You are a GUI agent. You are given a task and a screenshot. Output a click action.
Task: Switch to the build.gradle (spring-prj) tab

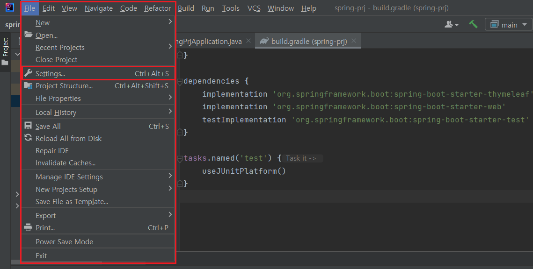point(309,41)
